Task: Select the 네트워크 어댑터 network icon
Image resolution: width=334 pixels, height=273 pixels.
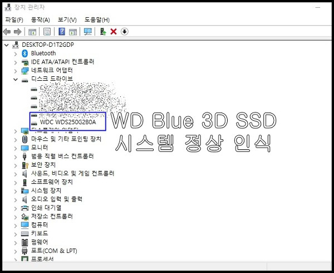Action: pos(24,71)
